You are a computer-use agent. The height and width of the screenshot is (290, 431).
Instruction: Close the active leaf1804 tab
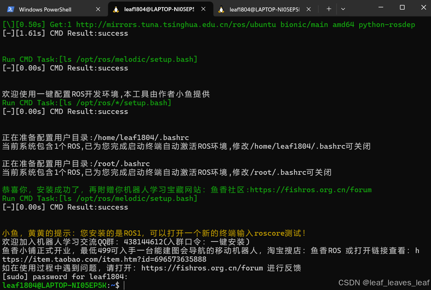coord(203,9)
